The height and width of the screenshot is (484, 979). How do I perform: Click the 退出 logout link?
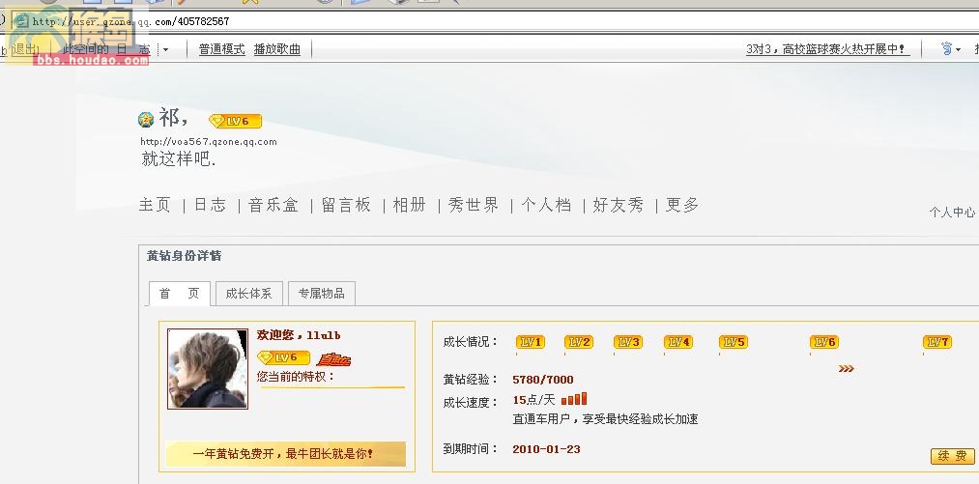click(24, 49)
